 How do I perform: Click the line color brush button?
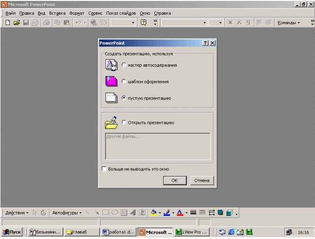[167, 212]
